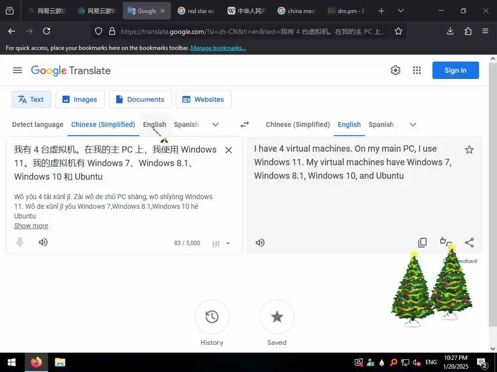Switch to the Images tab
This screenshot has width=497, height=372.
coord(80,99)
